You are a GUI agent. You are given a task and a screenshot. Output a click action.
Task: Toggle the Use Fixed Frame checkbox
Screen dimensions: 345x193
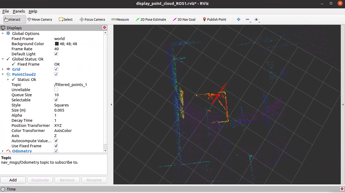tap(56, 146)
